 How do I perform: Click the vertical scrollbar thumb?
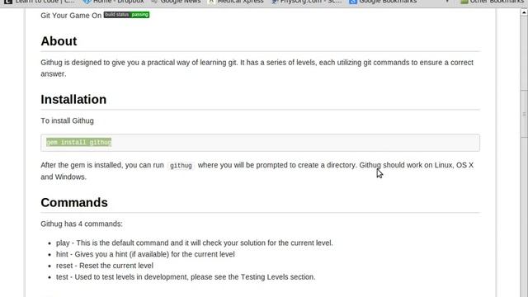click(524, 114)
